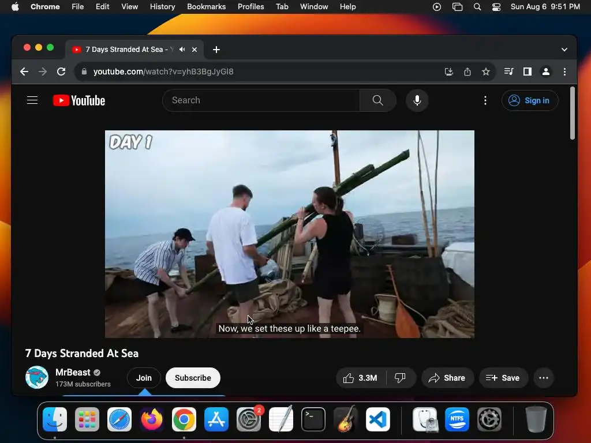Launch Visual Studio Code from the Dock
Screen dimensions: 591x443
tap(377, 419)
